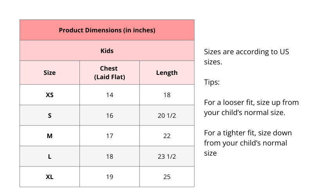This screenshot has width=313, height=195.
Task: Click the Kids section header
Action: pos(107,51)
